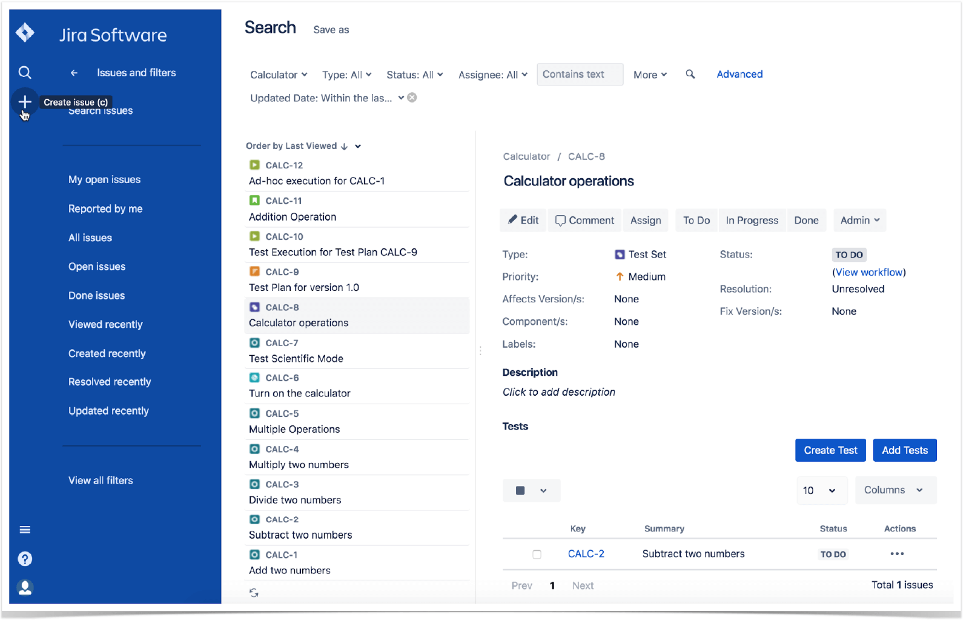The image size is (969, 623).
Task: Open the Advanced search link
Action: tap(739, 74)
